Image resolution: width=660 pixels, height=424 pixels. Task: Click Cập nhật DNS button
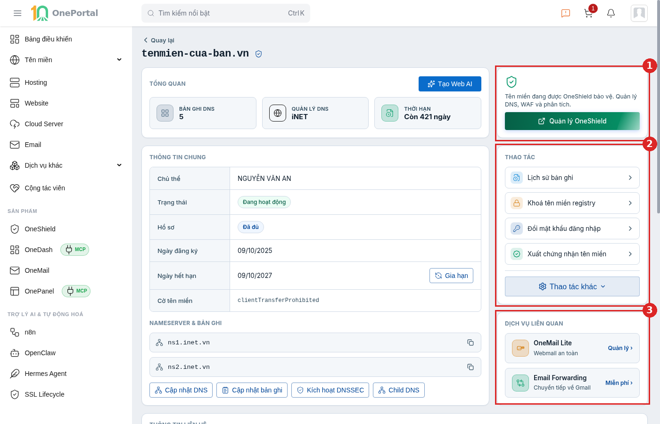pos(181,390)
